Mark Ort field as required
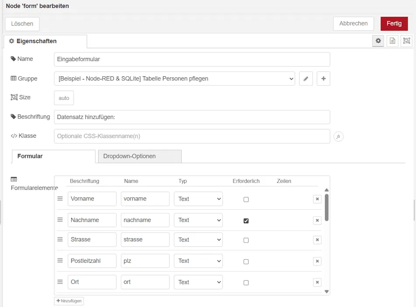 click(x=246, y=282)
